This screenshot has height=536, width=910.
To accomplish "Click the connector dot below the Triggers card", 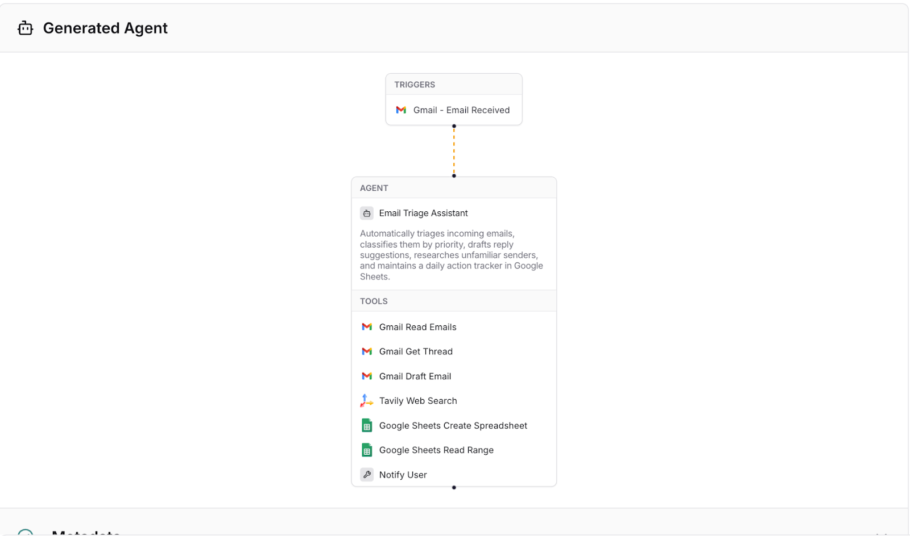I will click(x=454, y=126).
